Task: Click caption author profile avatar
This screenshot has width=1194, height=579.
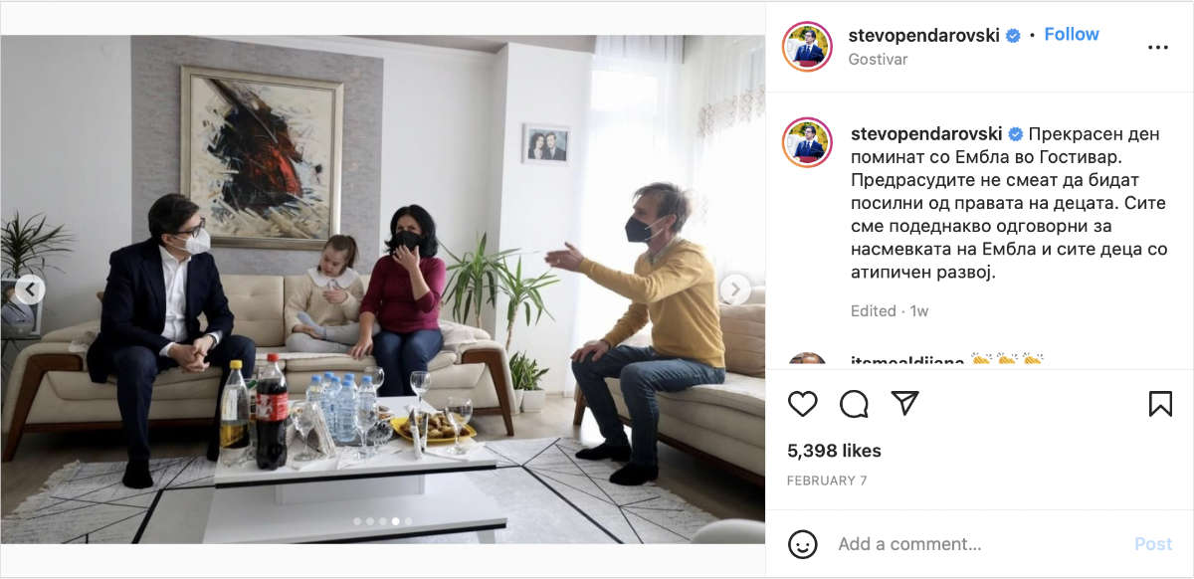Action: click(x=807, y=142)
